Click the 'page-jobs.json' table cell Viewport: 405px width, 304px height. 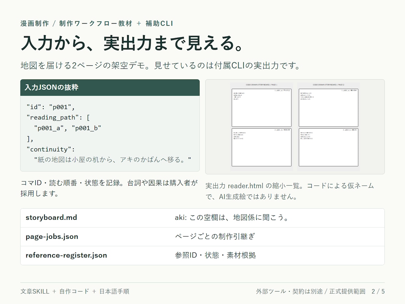pos(52,237)
